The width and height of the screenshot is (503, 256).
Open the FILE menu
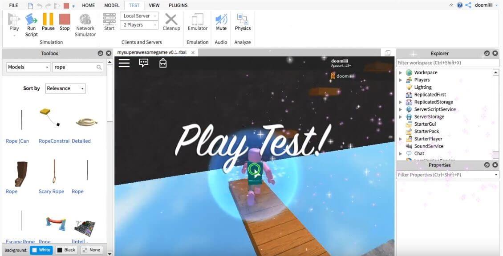point(13,5)
